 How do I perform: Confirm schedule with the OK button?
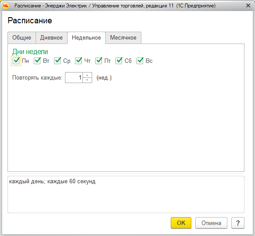click(181, 223)
